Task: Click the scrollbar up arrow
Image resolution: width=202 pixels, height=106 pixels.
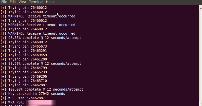Action: (x=200, y=8)
